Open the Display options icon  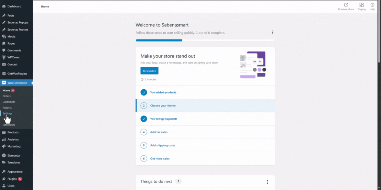tap(362, 5)
